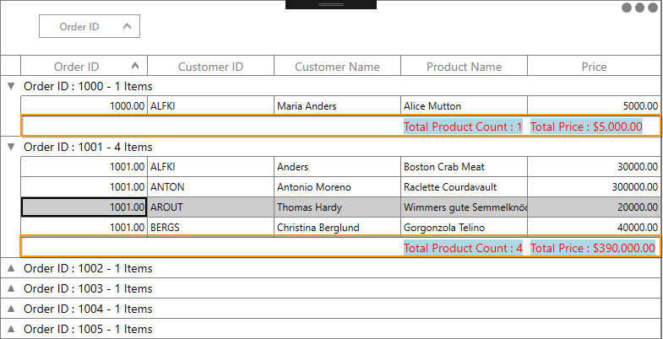Select the Boston Crab Meat product cell
663x339 pixels.
pos(464,167)
